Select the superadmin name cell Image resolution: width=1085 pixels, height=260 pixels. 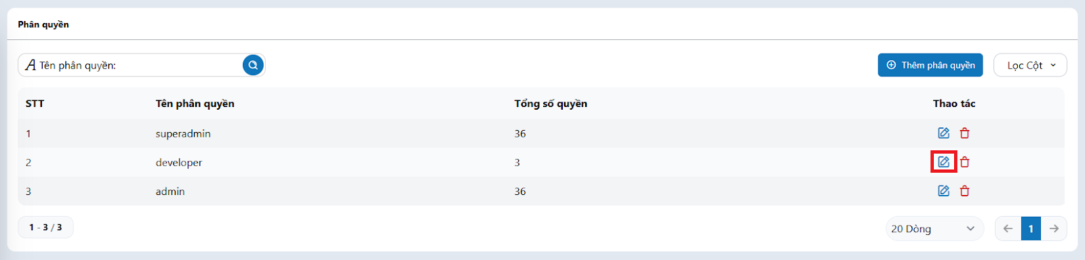tap(183, 133)
